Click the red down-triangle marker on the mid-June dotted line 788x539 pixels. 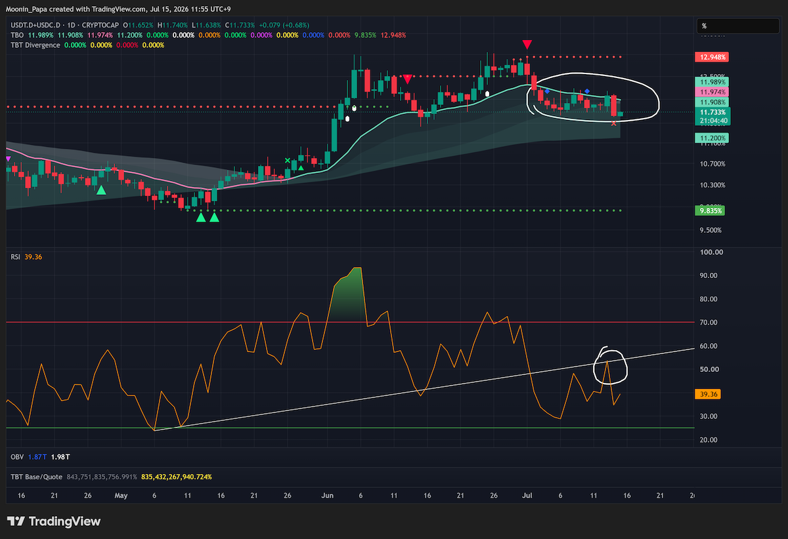(407, 79)
